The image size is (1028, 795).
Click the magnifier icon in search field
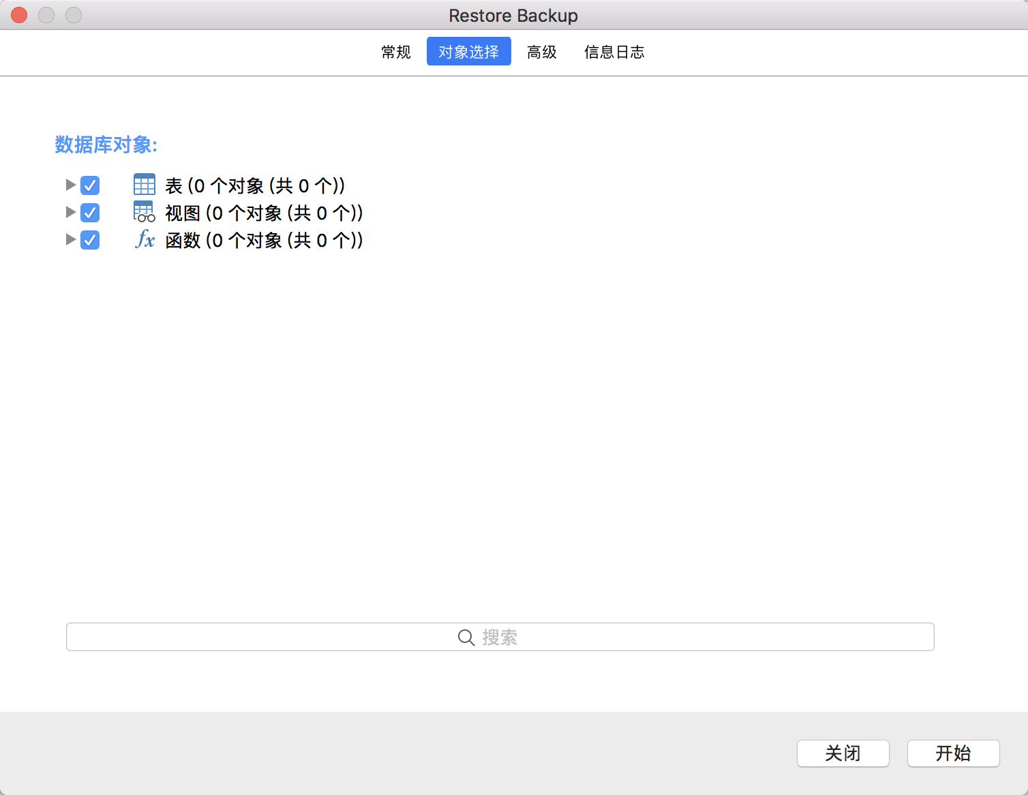(466, 637)
